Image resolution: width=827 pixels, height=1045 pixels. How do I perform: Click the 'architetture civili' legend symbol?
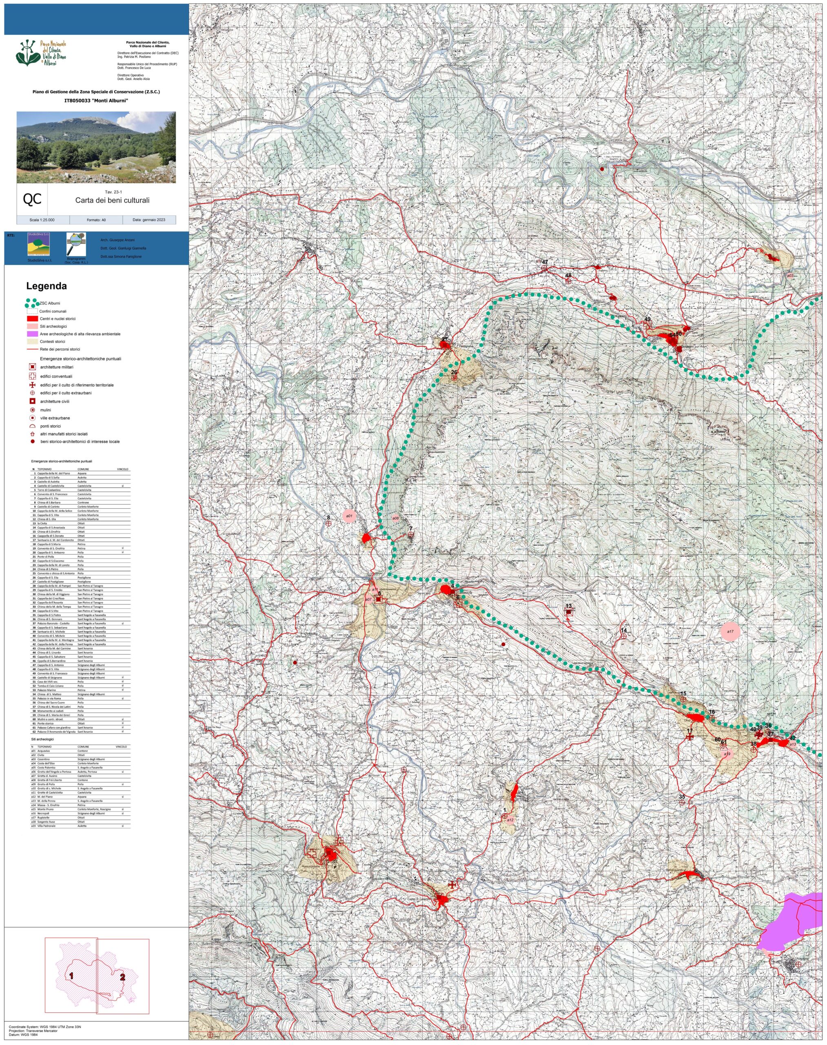click(33, 401)
